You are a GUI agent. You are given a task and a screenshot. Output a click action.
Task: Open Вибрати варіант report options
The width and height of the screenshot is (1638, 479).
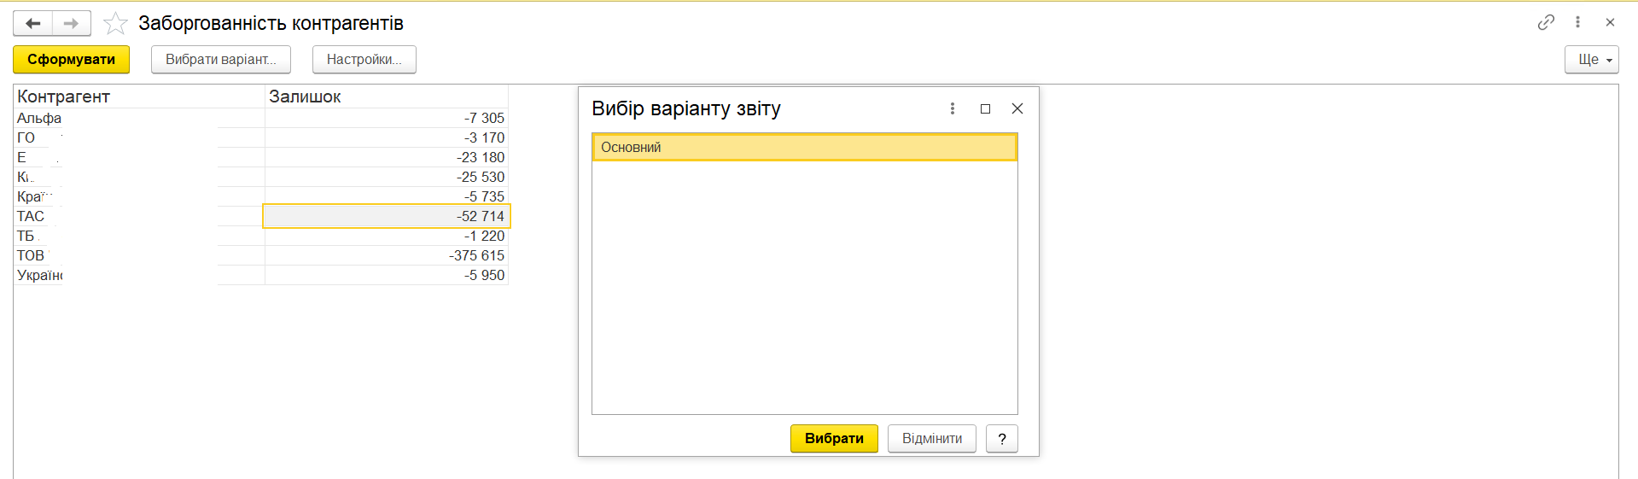tap(220, 60)
